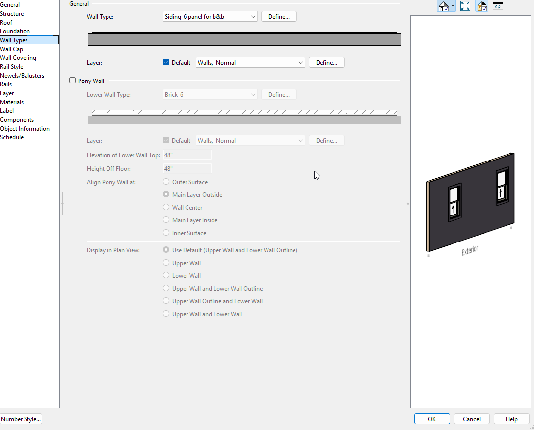Click the upper wall type layer preview
534x430 pixels.
[244, 40]
